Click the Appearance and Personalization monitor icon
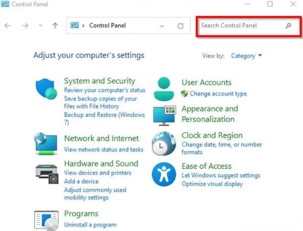Screen dimensions: 303x231 point(164,116)
